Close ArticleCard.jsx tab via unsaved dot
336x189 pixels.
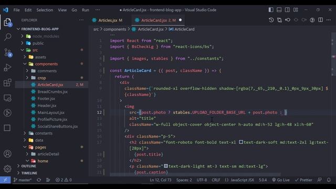tap(180, 20)
